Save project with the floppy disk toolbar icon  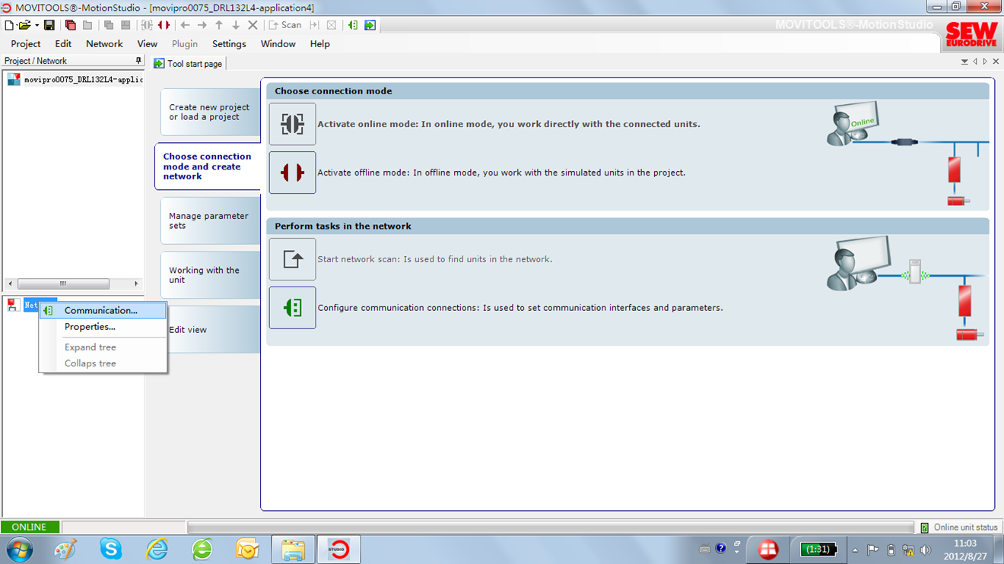pos(49,25)
